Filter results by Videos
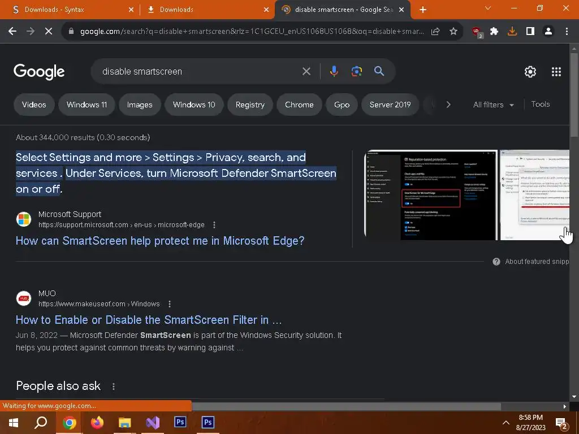The width and height of the screenshot is (579, 434). [x=34, y=105]
